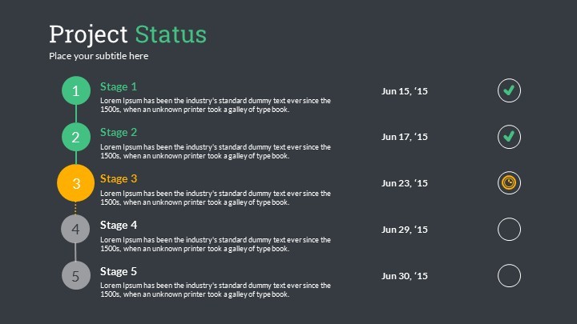577x324 pixels.
Task: Toggle the Stage 1 completed checkmark
Action: coord(509,90)
